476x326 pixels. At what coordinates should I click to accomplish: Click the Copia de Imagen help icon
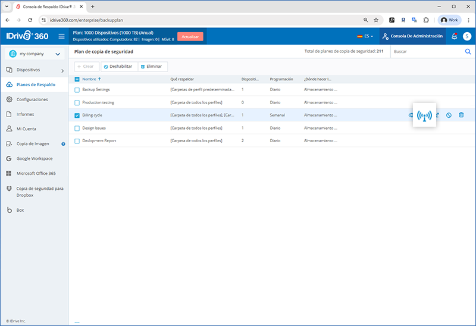63,143
